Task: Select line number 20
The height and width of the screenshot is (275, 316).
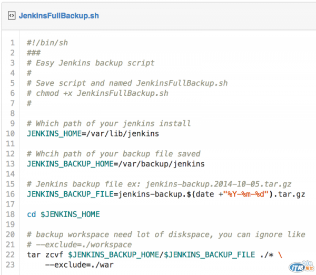Action: pyautogui.click(x=11, y=234)
